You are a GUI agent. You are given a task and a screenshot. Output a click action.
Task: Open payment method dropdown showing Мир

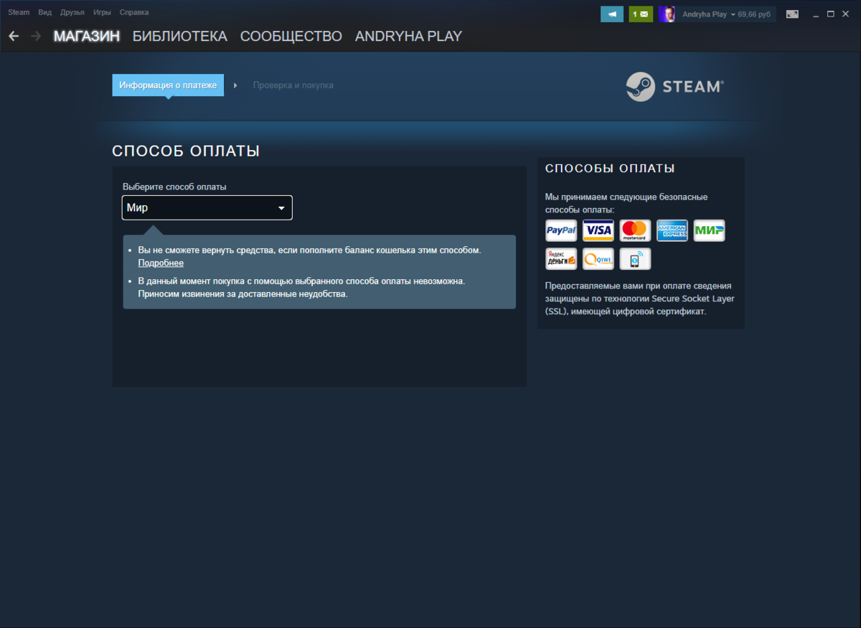coord(207,208)
